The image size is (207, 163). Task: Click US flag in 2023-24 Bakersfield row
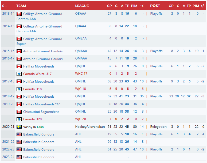tap(19, 157)
